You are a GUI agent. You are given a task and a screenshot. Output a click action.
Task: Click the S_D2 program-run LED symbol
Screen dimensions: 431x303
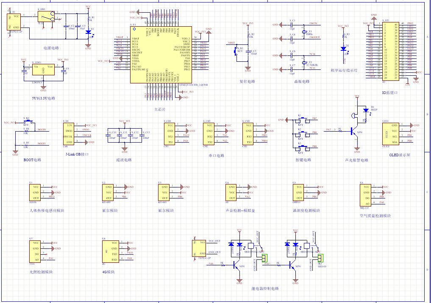click(344, 49)
